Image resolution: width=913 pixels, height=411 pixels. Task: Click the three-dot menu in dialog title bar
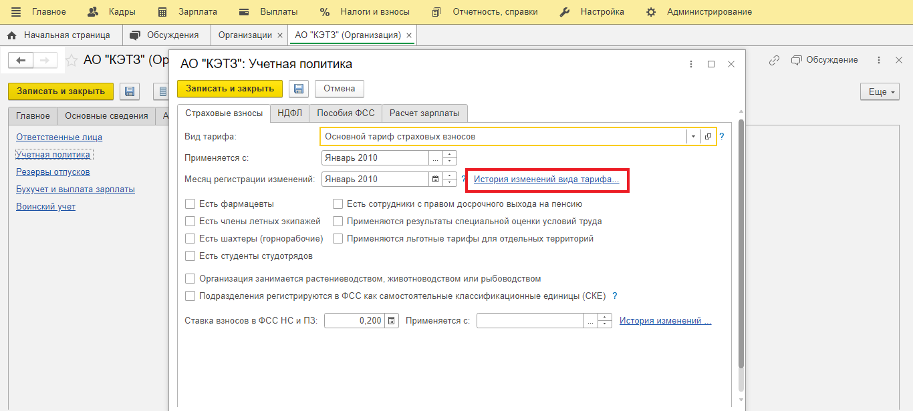pyautogui.click(x=691, y=64)
